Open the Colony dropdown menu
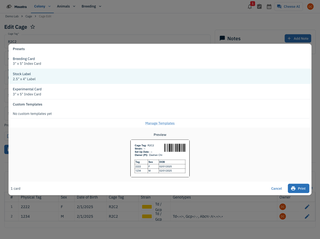Image resolution: width=320 pixels, height=239 pixels. tap(42, 6)
